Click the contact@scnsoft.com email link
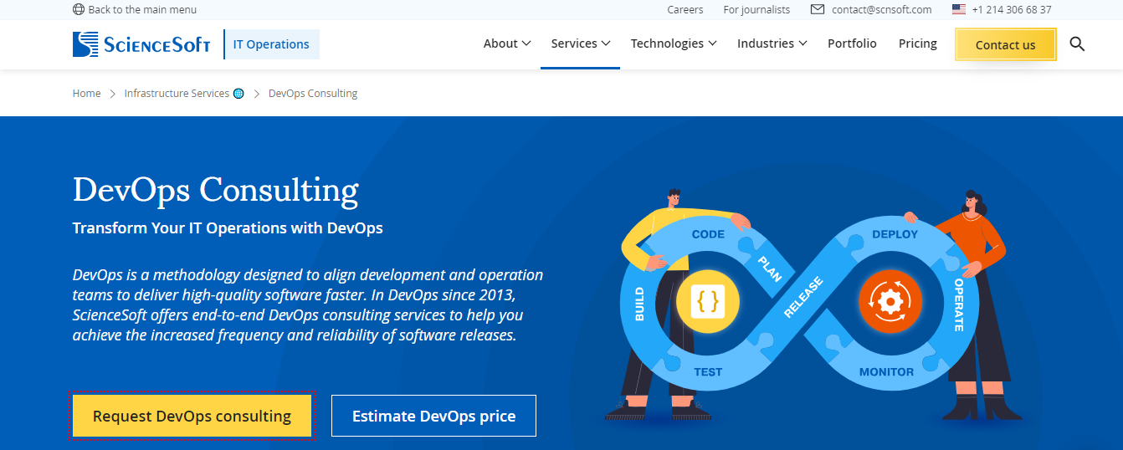This screenshot has height=450, width=1123. pyautogui.click(x=882, y=10)
